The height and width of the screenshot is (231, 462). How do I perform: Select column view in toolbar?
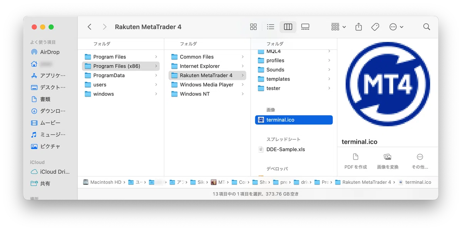click(x=288, y=27)
